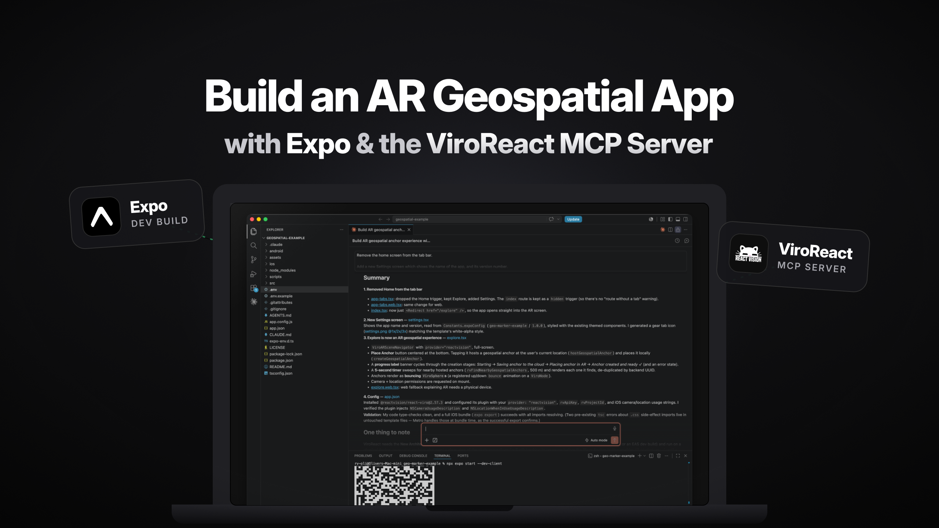Open the Run and Debug view
This screenshot has height=528, width=939.
point(253,274)
